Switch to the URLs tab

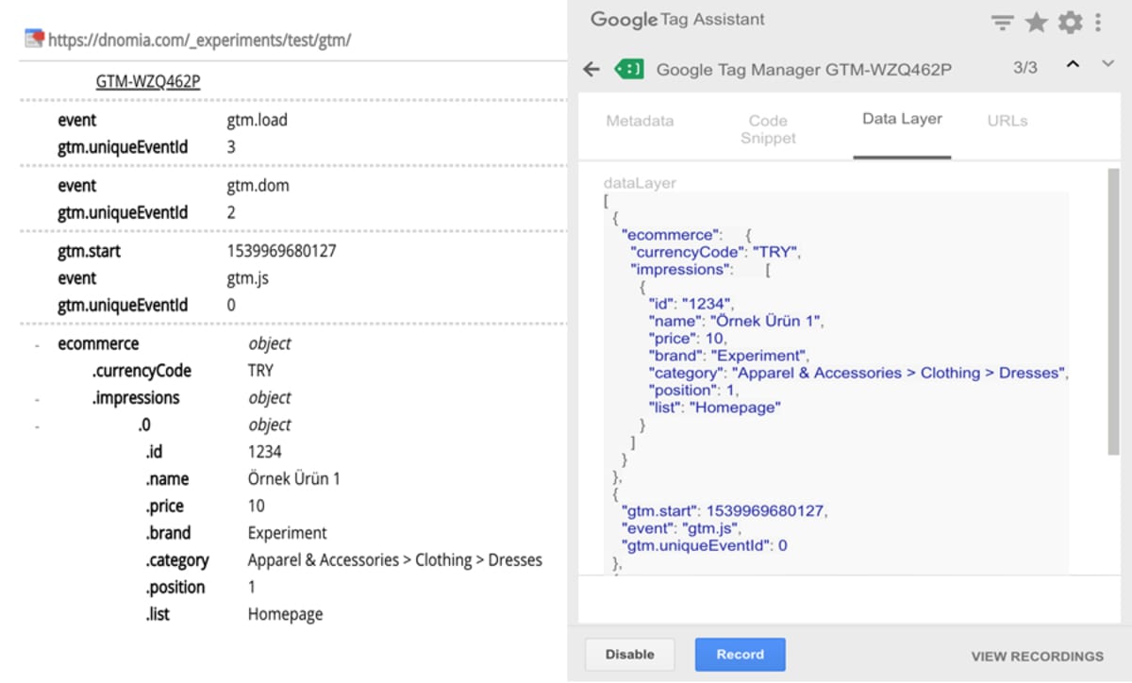coord(1007,121)
